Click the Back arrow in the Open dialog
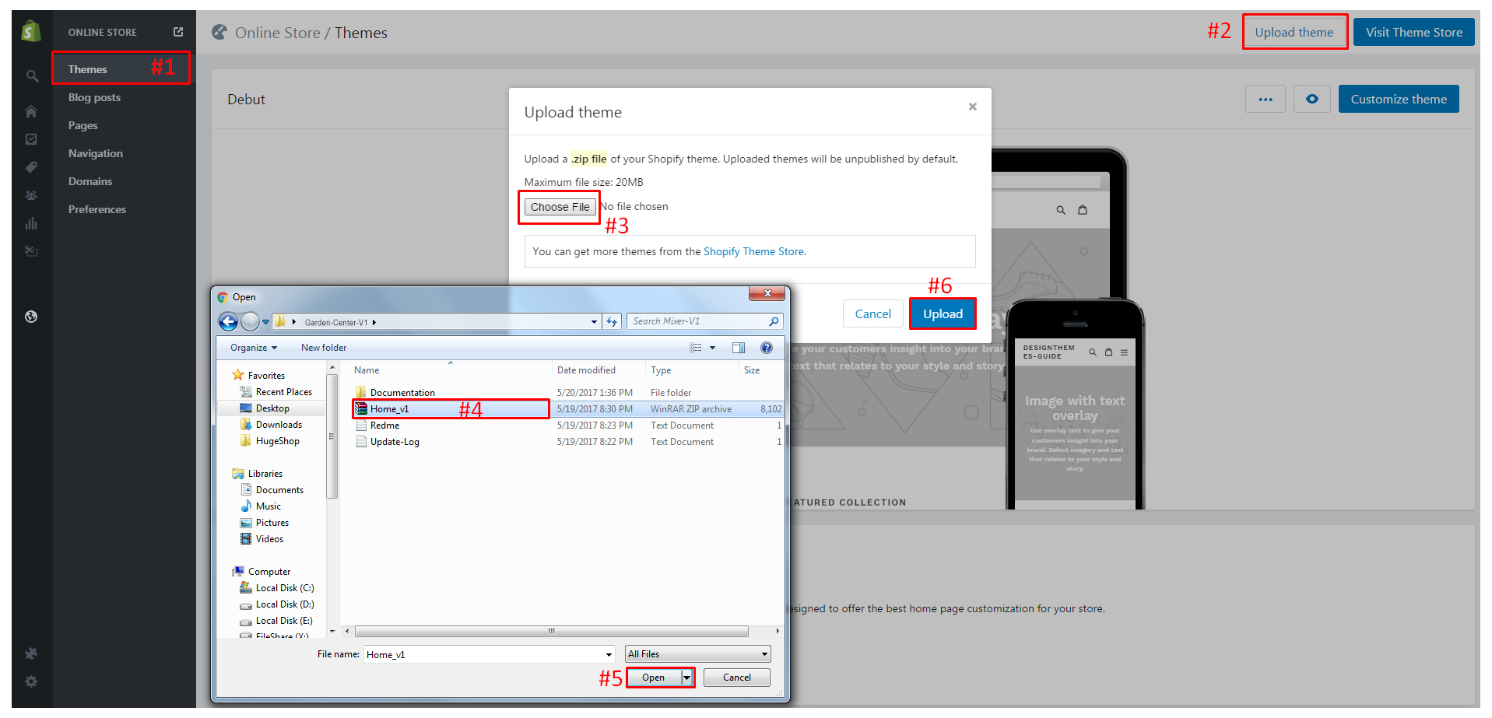This screenshot has height=718, width=1492. pos(228,321)
